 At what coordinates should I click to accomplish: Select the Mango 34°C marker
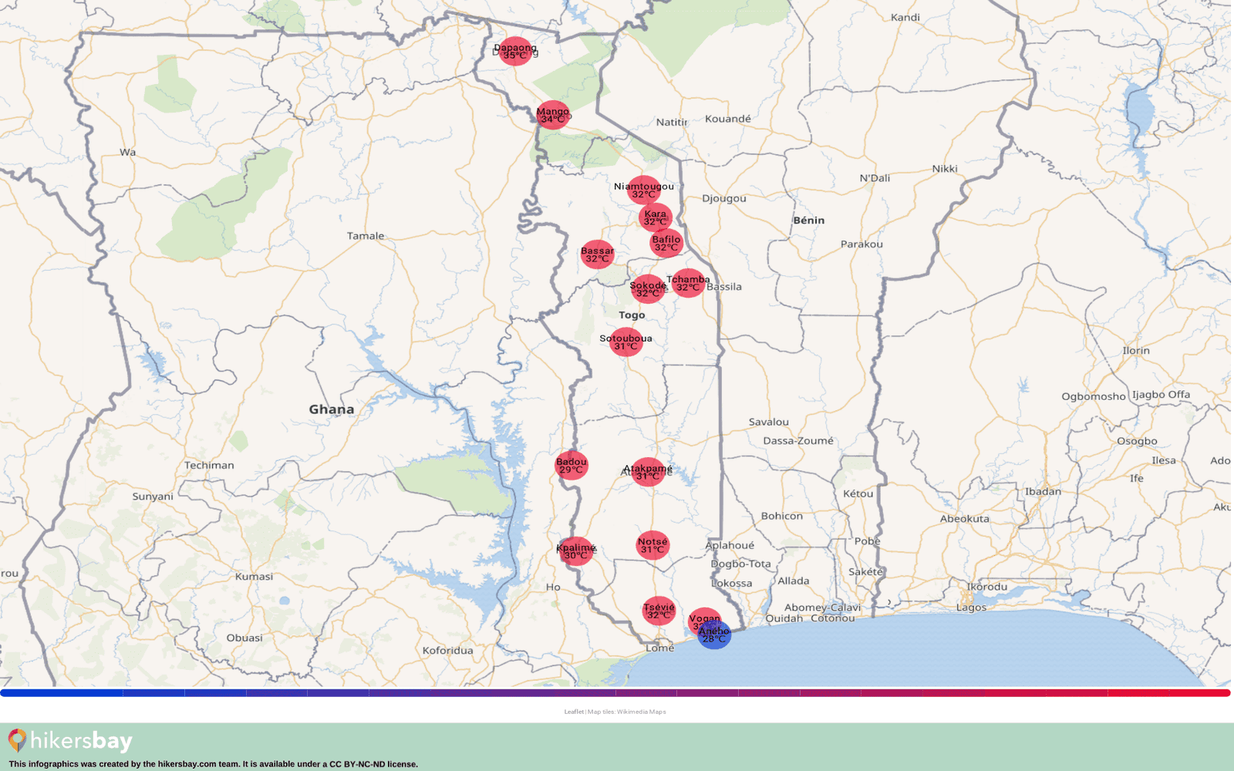pyautogui.click(x=553, y=116)
